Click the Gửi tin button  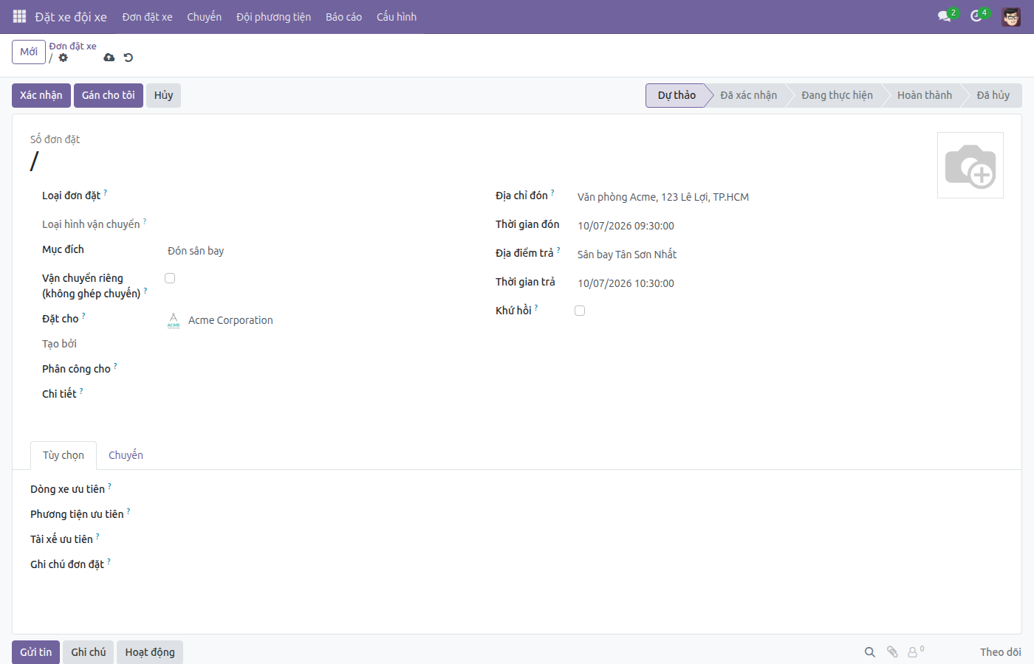pos(36,652)
